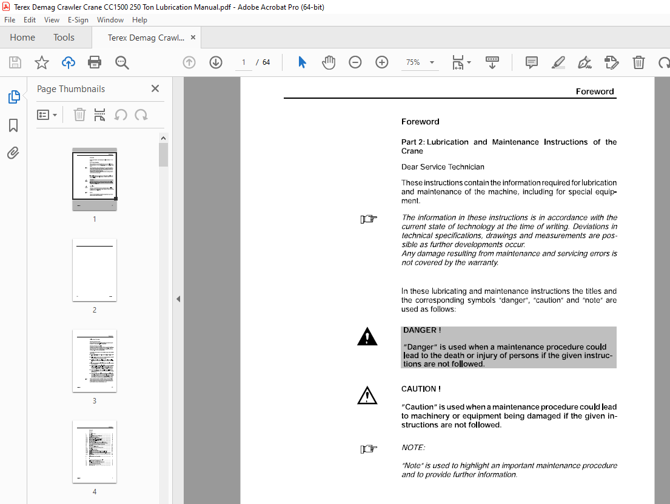
Task: Open thumbnails options dropdown menu
Action: tap(47, 115)
